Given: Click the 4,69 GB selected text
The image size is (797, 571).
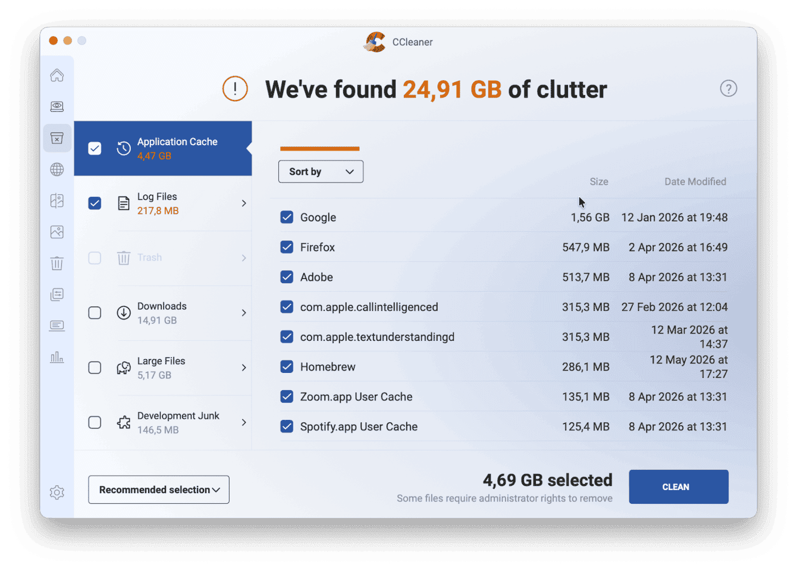Looking at the screenshot, I should pos(547,480).
